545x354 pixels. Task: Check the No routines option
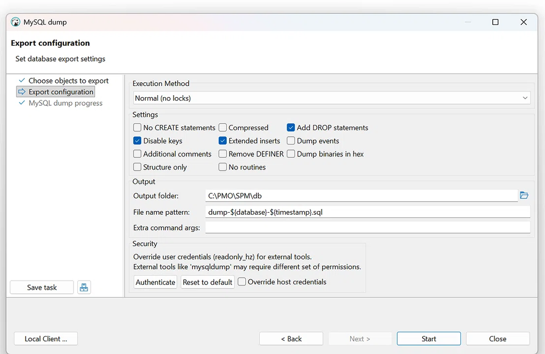[x=222, y=167]
